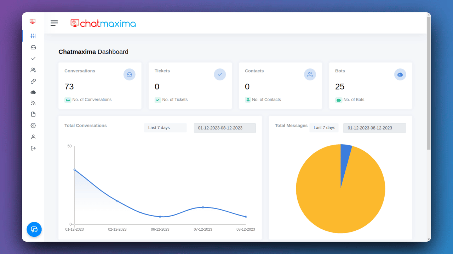
Task: Expand Last 7 days dropdown for Total Messages
Action: point(324,128)
